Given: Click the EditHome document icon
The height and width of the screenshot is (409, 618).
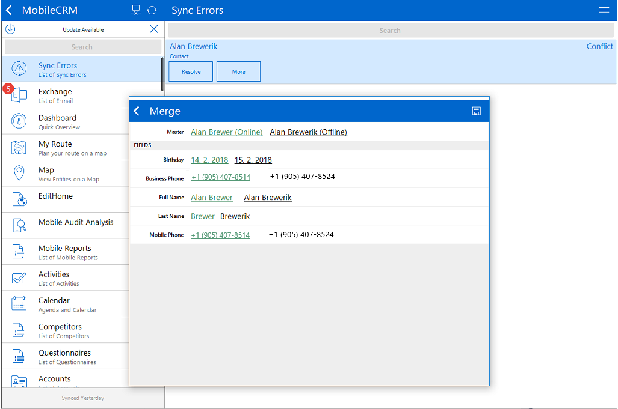Looking at the screenshot, I should [19, 199].
